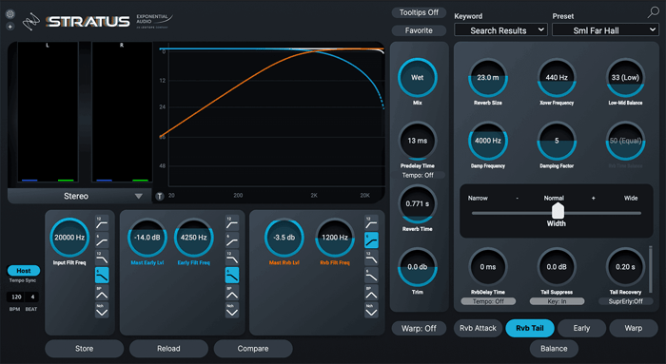Select notch type for Input filter

[102, 310]
